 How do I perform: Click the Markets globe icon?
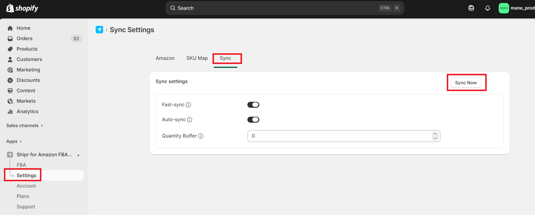pyautogui.click(x=10, y=101)
